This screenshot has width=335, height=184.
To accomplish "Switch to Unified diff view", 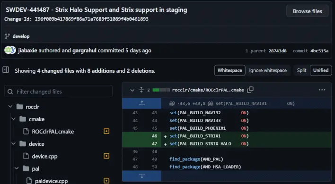I will pos(321,70).
